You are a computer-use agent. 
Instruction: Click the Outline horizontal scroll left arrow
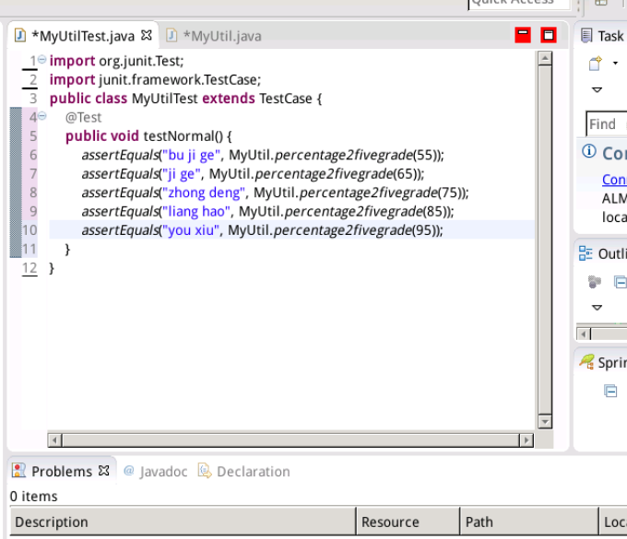pos(584,334)
